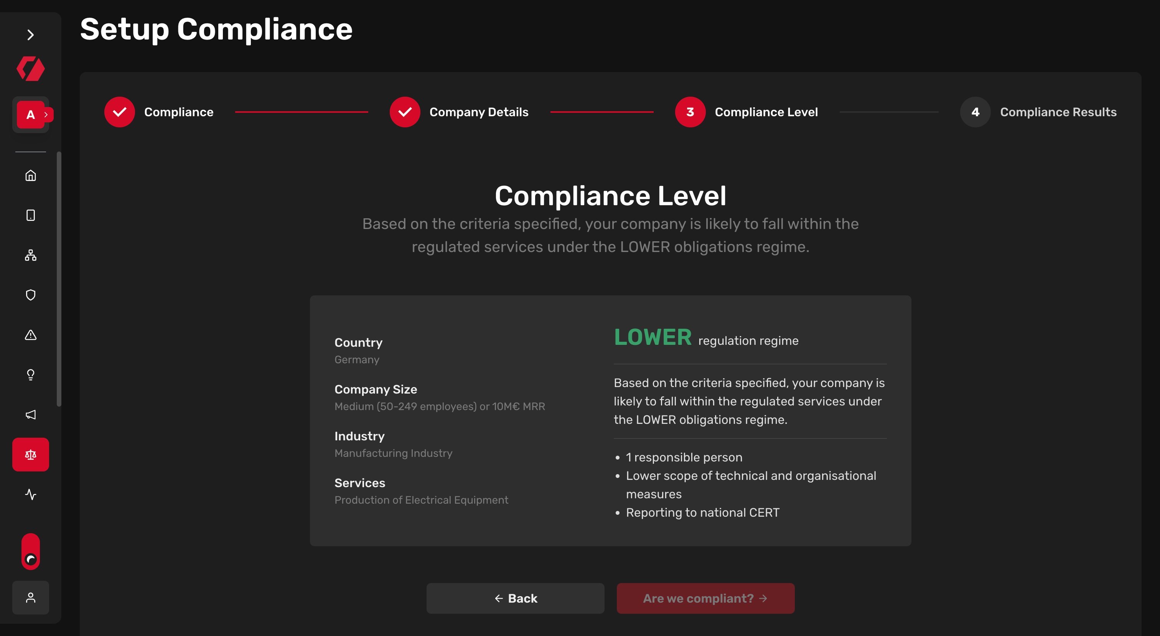Select the completed Compliance step

point(119,112)
